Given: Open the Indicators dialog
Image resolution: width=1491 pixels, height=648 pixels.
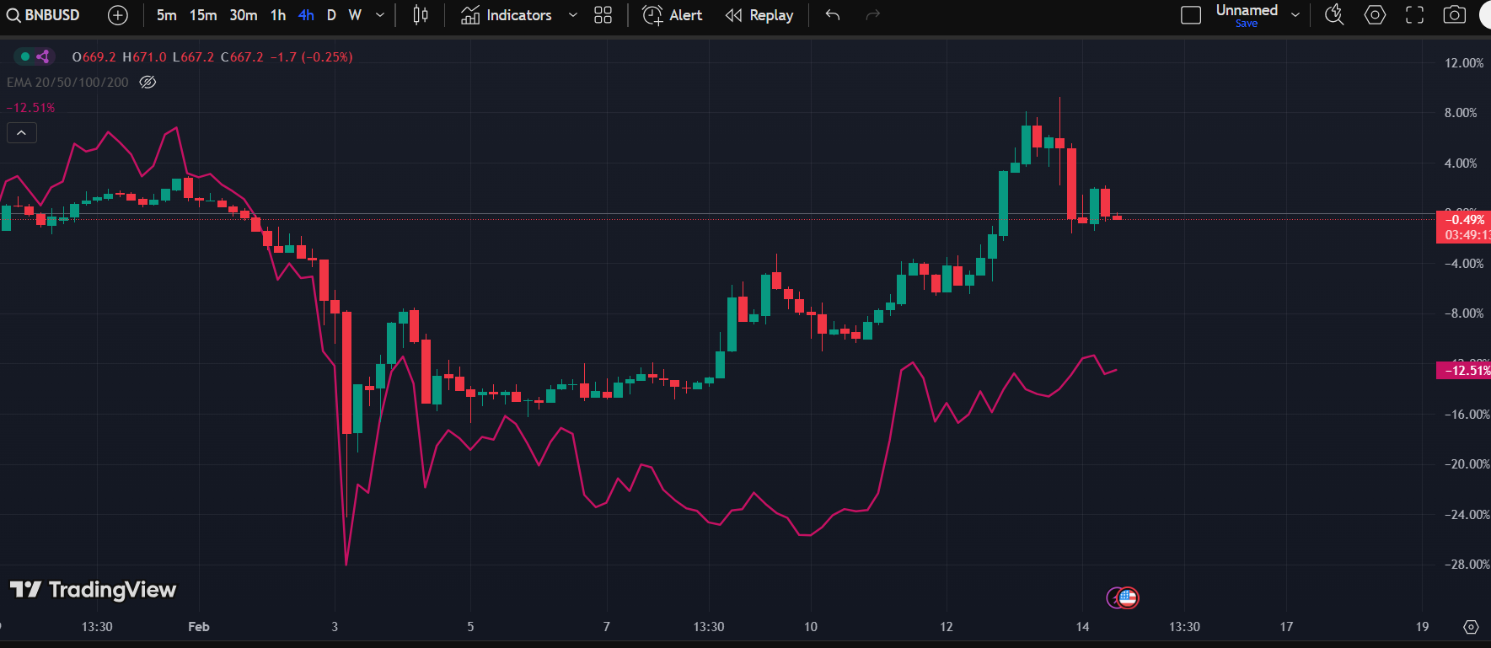Looking at the screenshot, I should click(507, 15).
